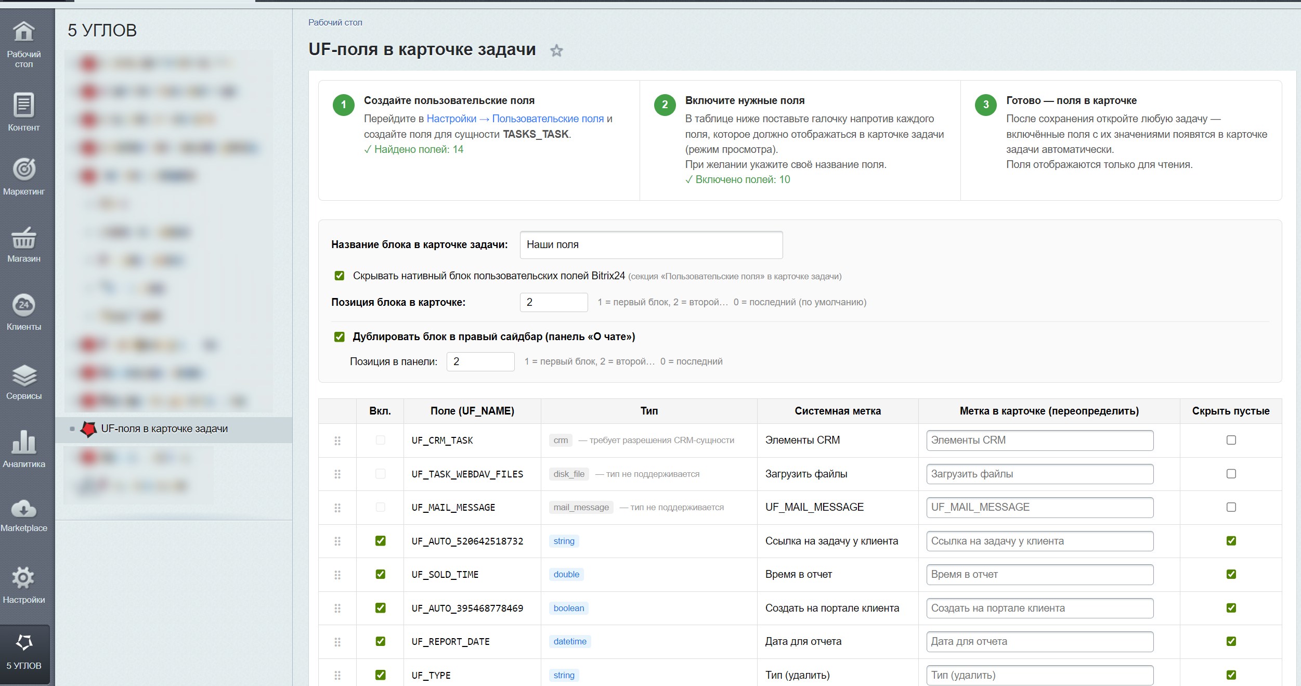Uncheck hide-empty for Дата для отчета row

pos(1231,641)
